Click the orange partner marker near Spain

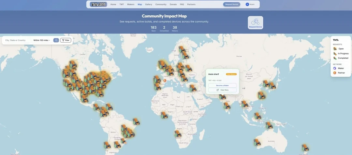click(x=165, y=80)
